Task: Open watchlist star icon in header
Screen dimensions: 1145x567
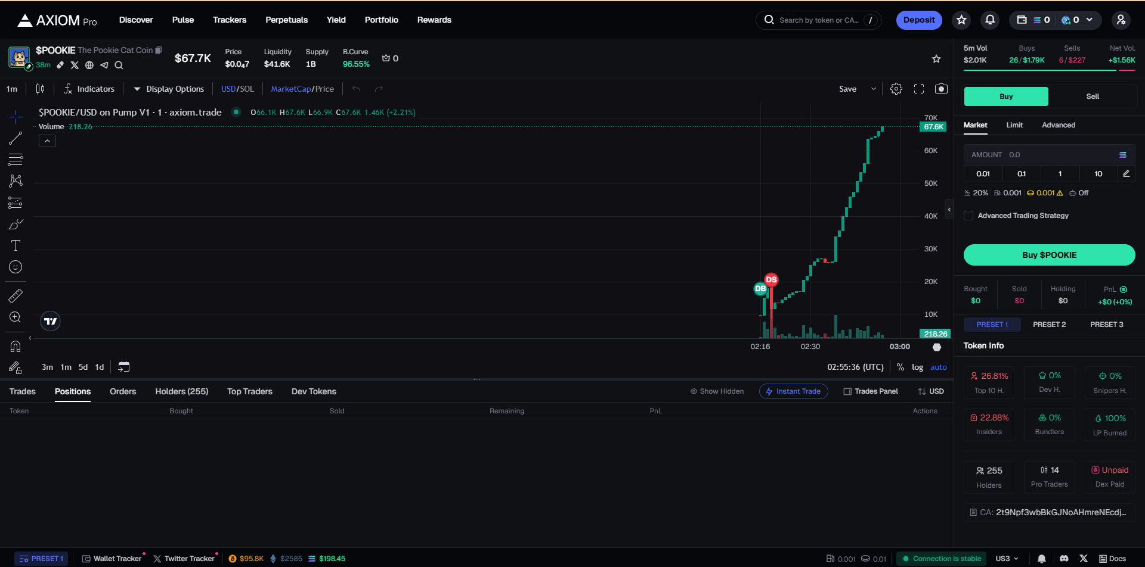Action: (961, 20)
